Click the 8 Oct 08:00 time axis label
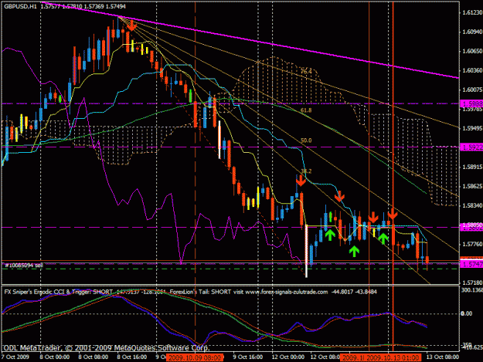This screenshot has width=483, height=362. [x=93, y=357]
